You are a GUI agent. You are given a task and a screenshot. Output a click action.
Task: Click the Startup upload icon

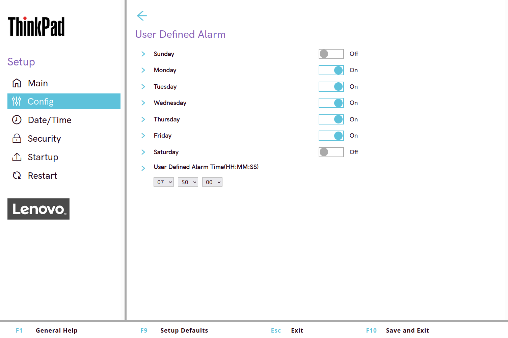[x=17, y=157]
